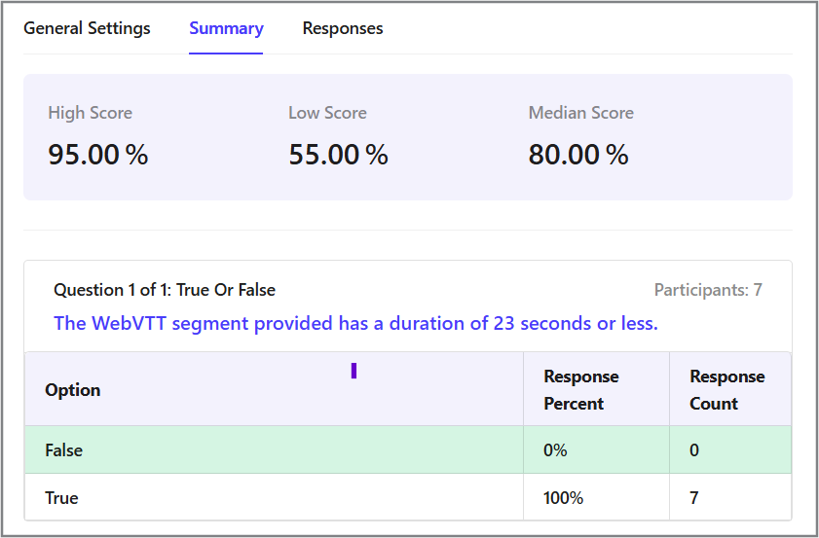819x538 pixels.
Task: Select the 55.00 % low score value
Action: pyautogui.click(x=338, y=154)
